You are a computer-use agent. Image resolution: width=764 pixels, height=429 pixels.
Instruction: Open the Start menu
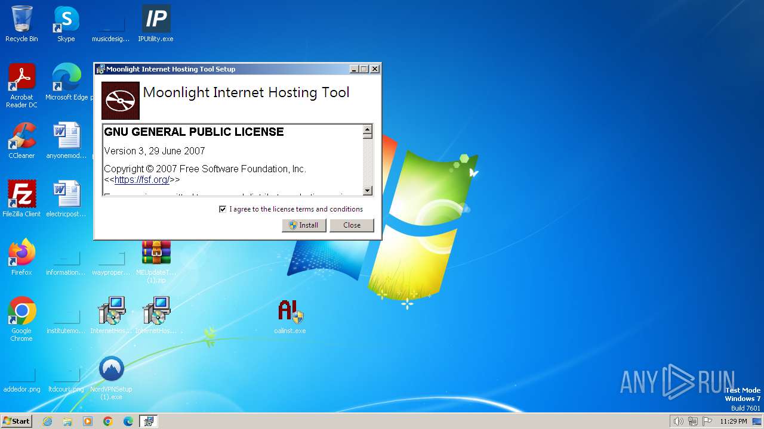[17, 421]
